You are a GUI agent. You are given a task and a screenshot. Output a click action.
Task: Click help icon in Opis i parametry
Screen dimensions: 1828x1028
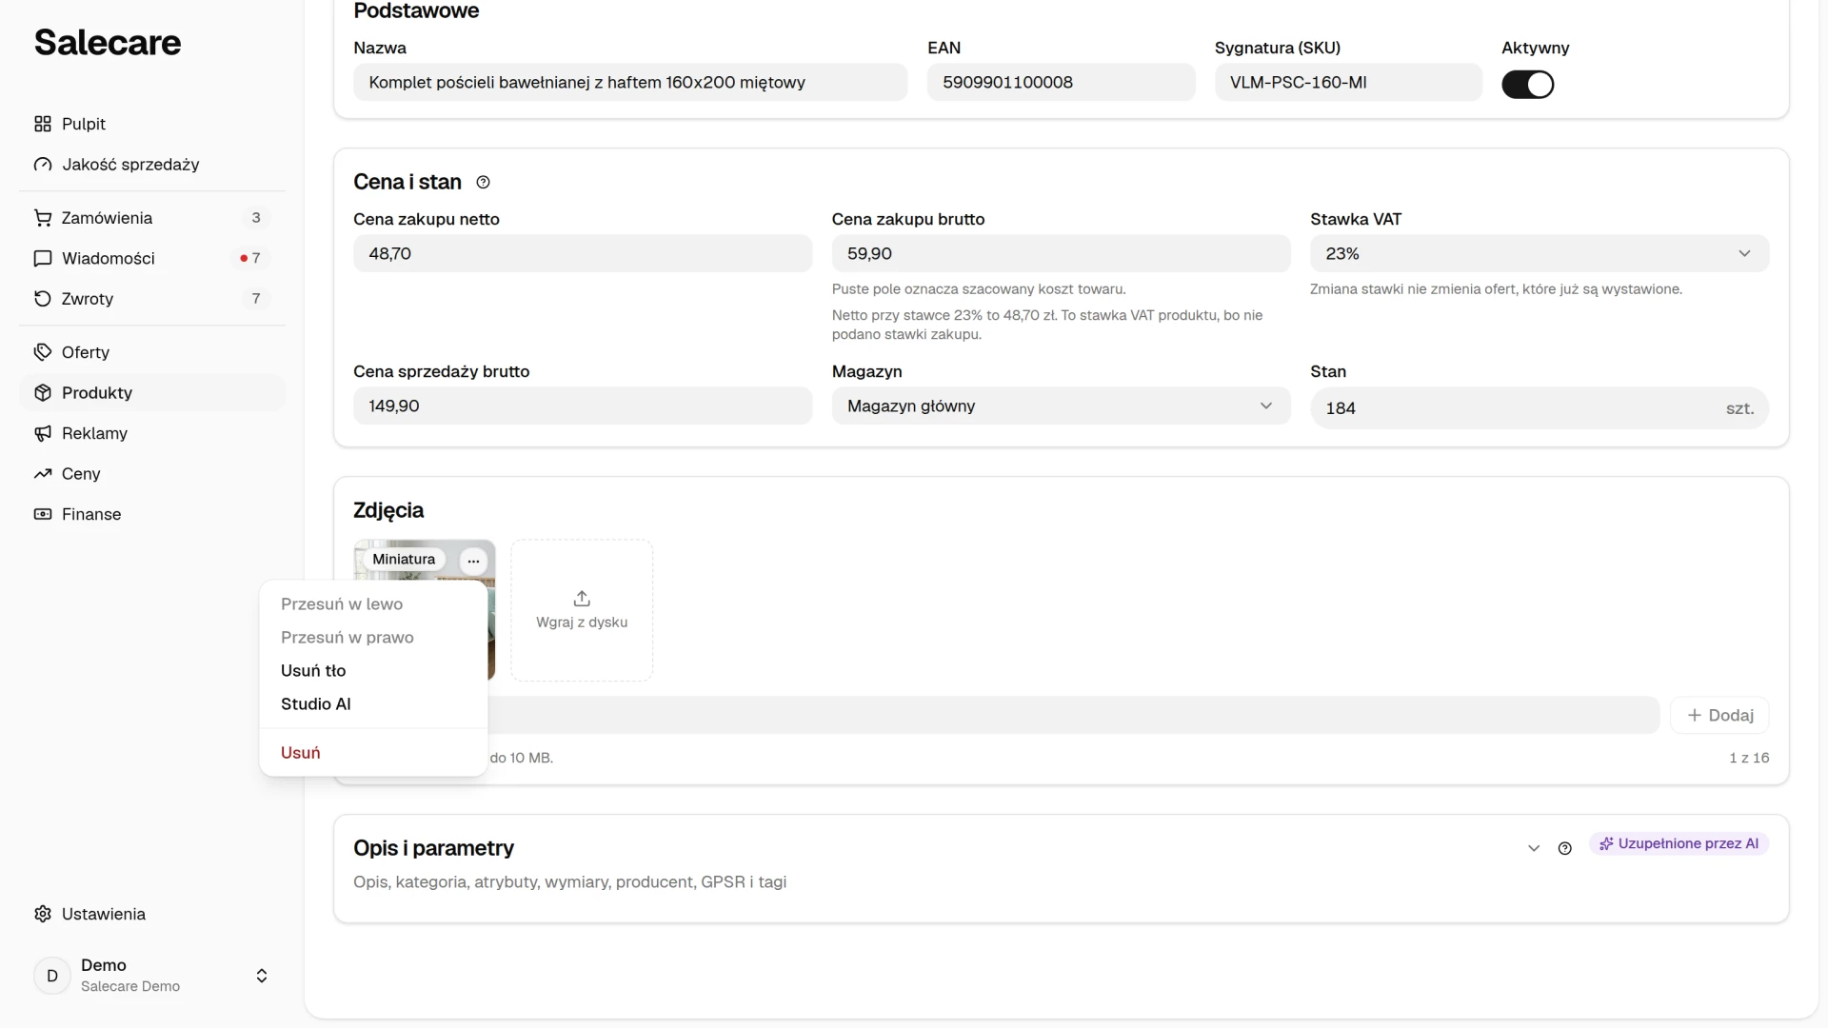1564,848
